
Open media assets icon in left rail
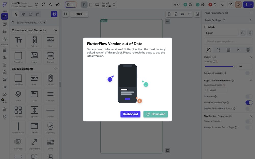coord(5,79)
